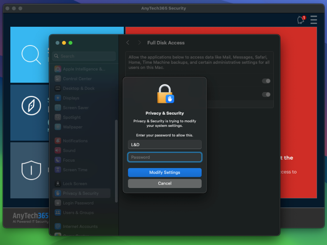327x245 pixels.
Task: Click Internet Accounts label in sidebar
Action: 80,227
